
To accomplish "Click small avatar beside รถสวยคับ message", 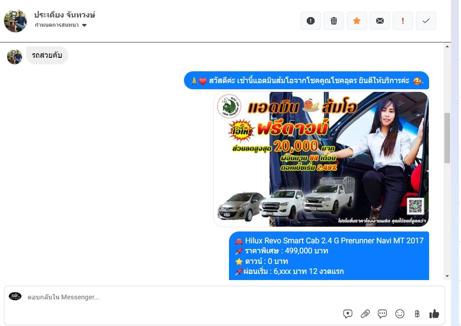I will coord(14,56).
